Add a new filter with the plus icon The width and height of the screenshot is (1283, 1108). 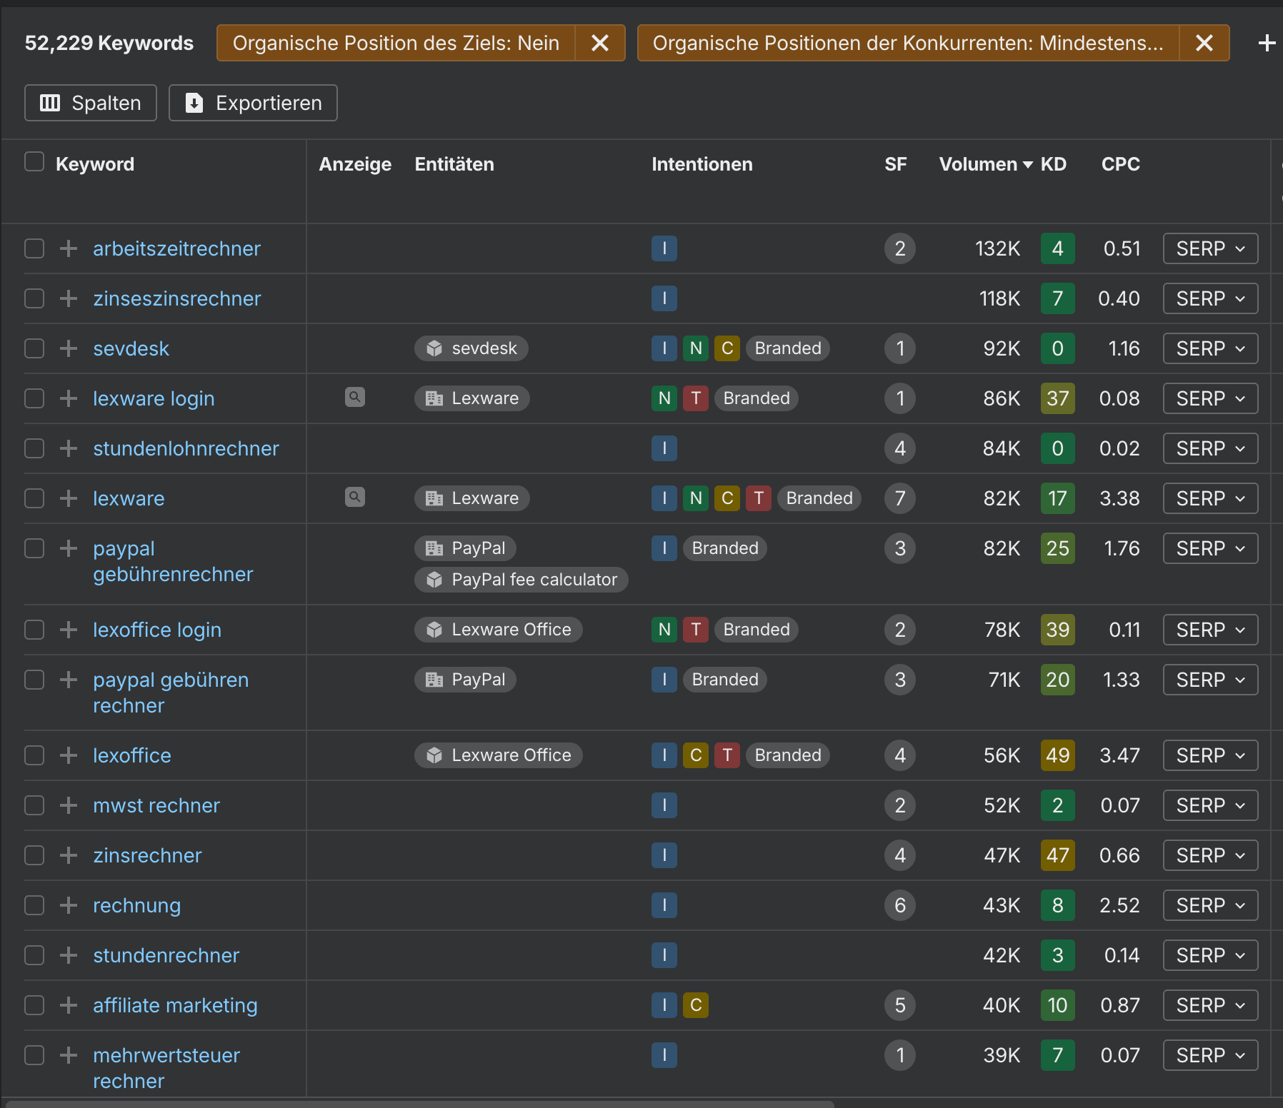tap(1267, 43)
